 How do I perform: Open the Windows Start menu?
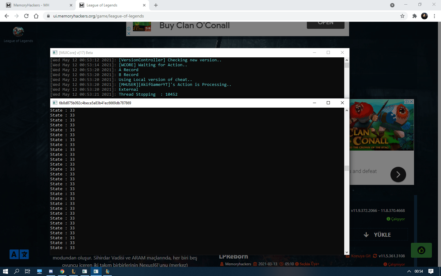(x=5, y=271)
